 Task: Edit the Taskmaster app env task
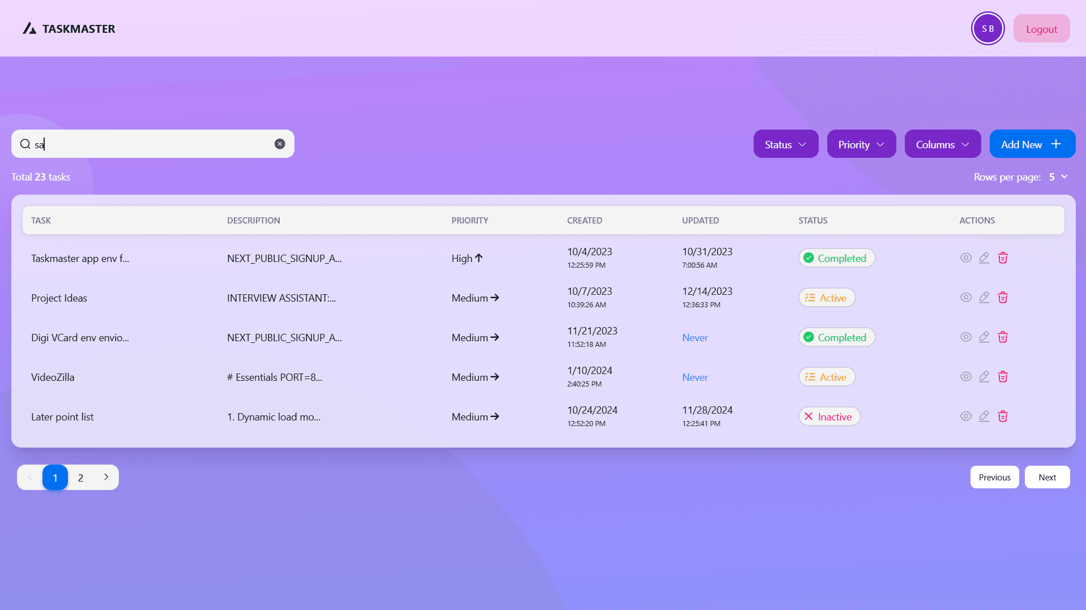[x=984, y=258]
